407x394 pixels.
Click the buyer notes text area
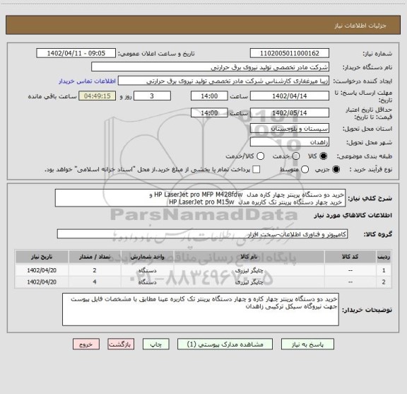coord(201,309)
